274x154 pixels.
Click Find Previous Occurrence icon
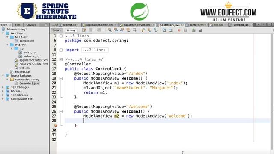click(x=116, y=30)
